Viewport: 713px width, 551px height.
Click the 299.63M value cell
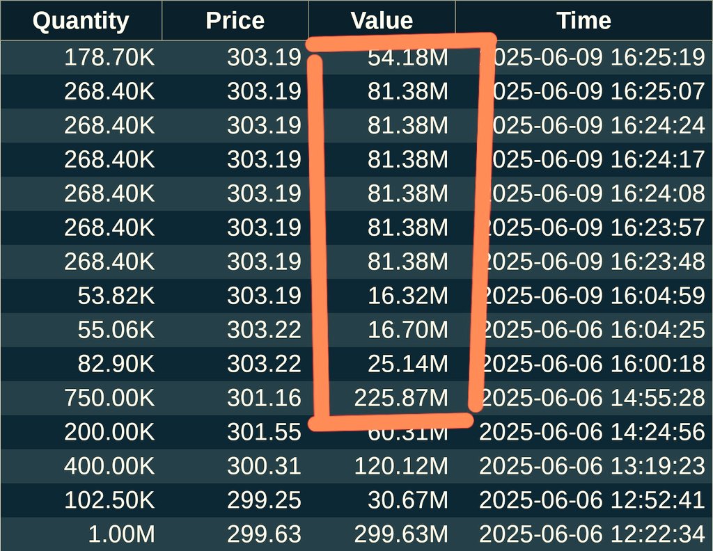[401, 534]
